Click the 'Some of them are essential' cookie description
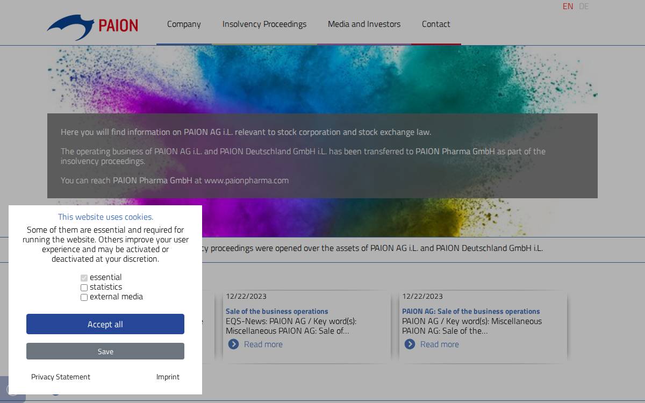This screenshot has width=645, height=403. pyautogui.click(x=105, y=244)
